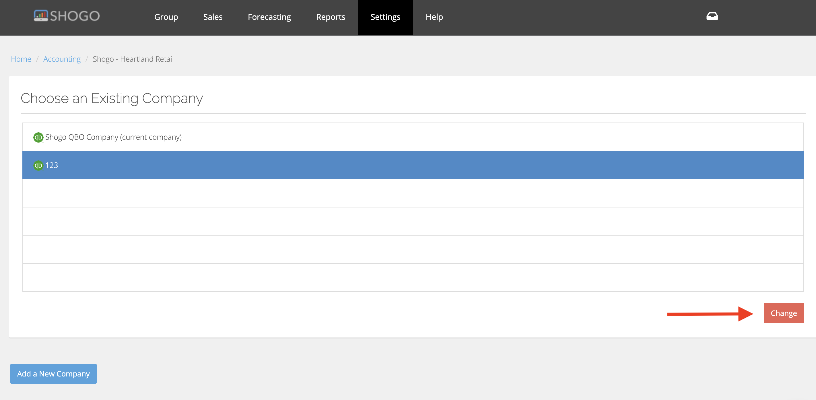Open the inbox tray icon
The image size is (816, 400).
pyautogui.click(x=712, y=16)
